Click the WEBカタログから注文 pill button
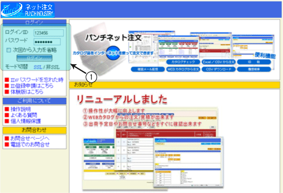Image resolution: width=283 pixels, height=193 pixels. (183, 69)
